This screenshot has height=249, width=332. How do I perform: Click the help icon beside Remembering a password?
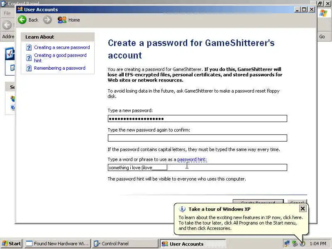coord(29,68)
